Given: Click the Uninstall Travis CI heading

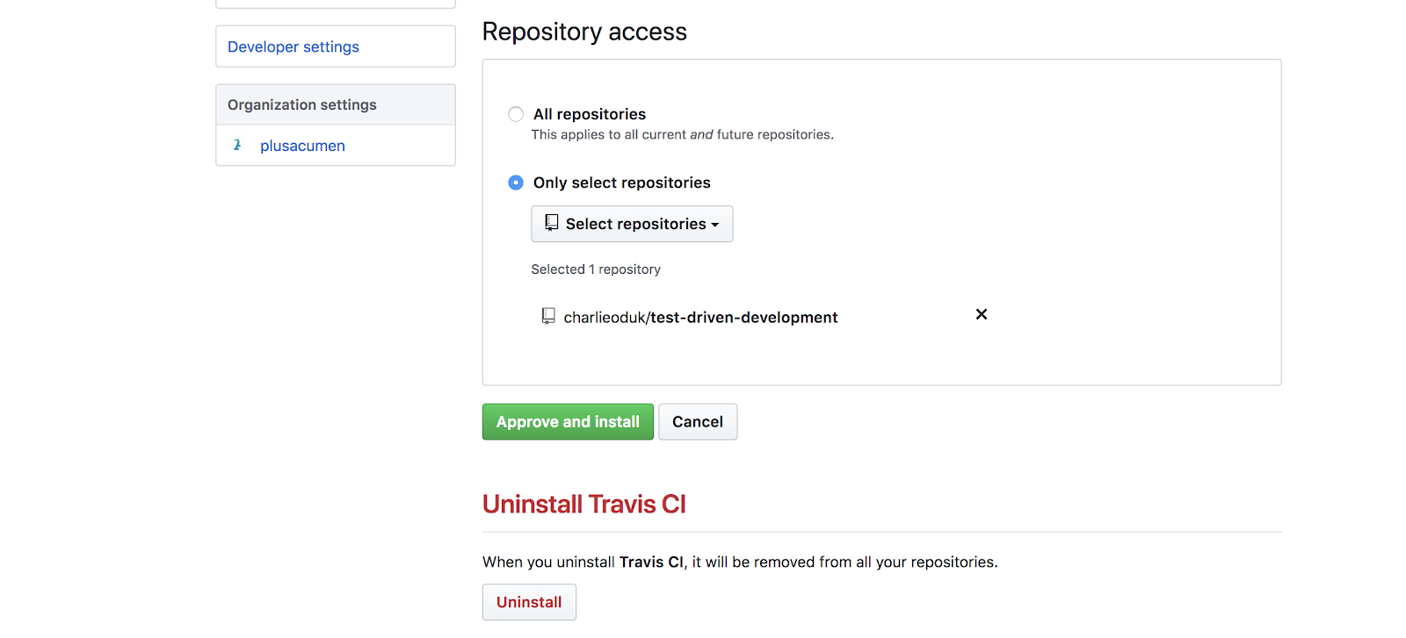Looking at the screenshot, I should pos(584,505).
